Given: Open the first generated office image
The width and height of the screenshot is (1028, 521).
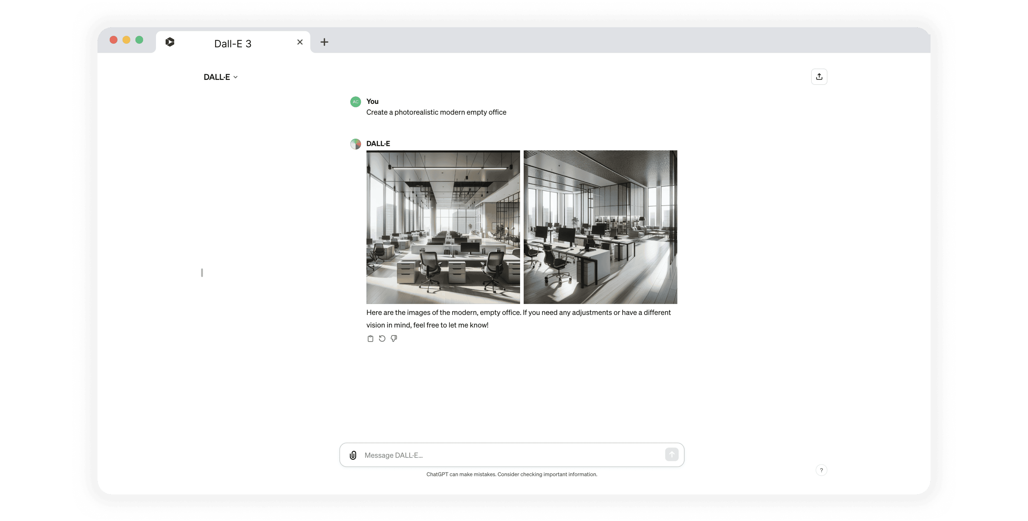Looking at the screenshot, I should click(x=443, y=227).
